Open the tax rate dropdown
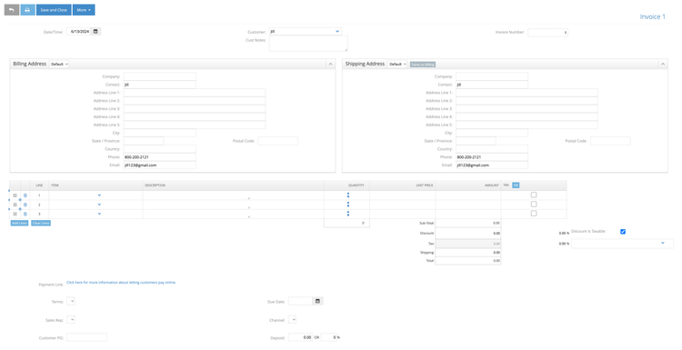This screenshot has width=682, height=350. tap(622, 244)
